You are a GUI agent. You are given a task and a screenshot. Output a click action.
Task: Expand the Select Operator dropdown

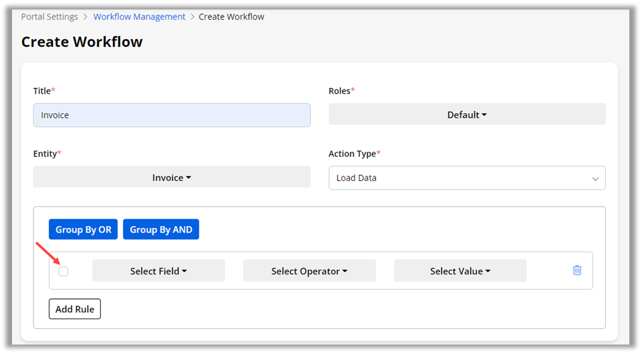click(x=309, y=271)
